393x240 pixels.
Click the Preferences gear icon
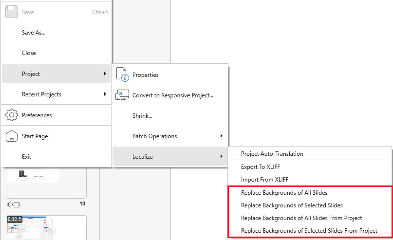point(12,115)
